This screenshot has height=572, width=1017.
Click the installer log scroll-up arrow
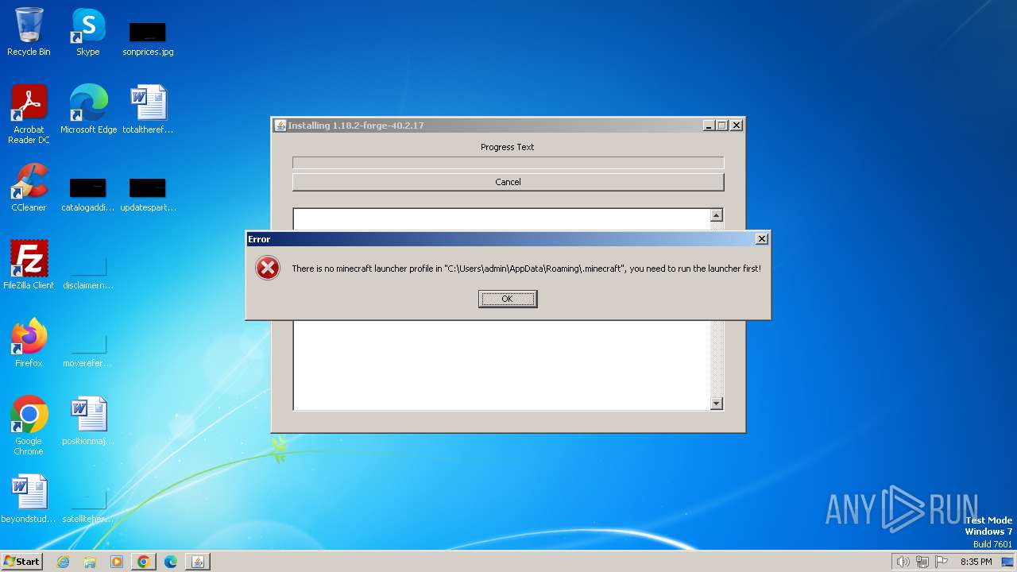point(717,215)
